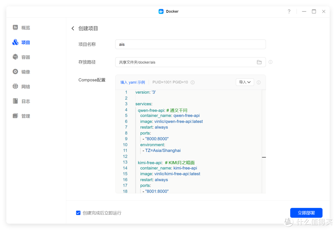This screenshot has width=336, height=230.
Task: Click the help question mark icon
Action: [289, 11]
